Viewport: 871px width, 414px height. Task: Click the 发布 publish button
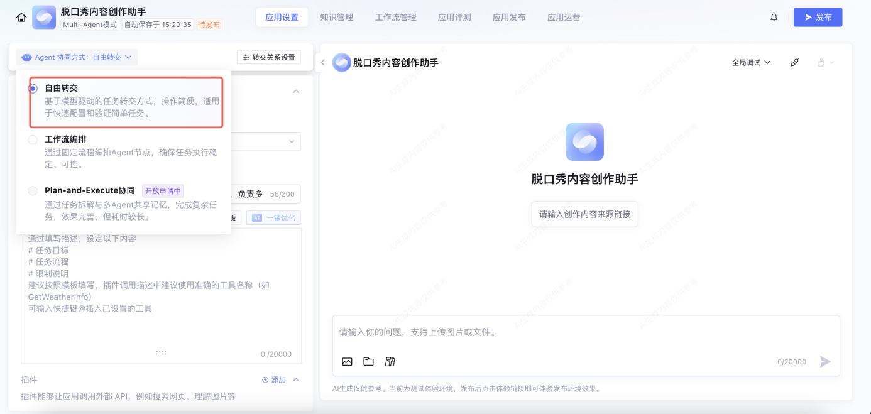(x=817, y=18)
